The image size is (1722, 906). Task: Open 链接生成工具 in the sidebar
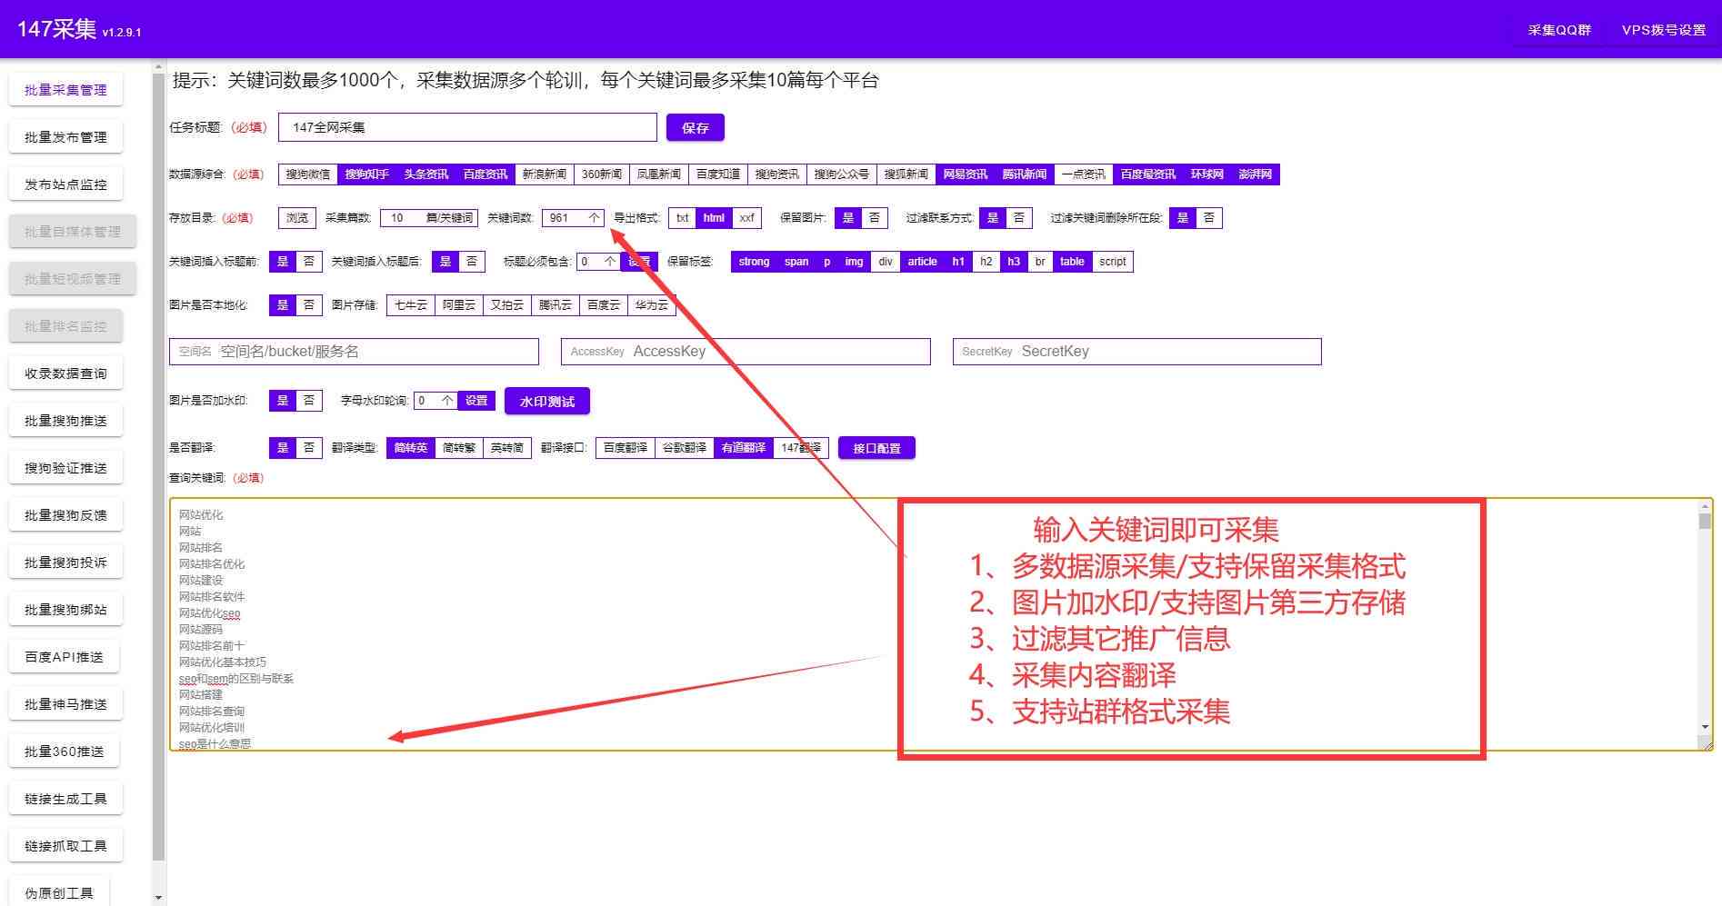pos(65,799)
